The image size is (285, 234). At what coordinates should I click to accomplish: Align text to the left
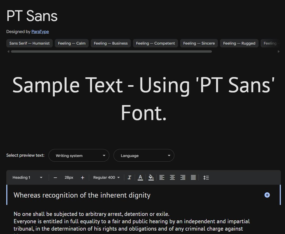(162, 177)
